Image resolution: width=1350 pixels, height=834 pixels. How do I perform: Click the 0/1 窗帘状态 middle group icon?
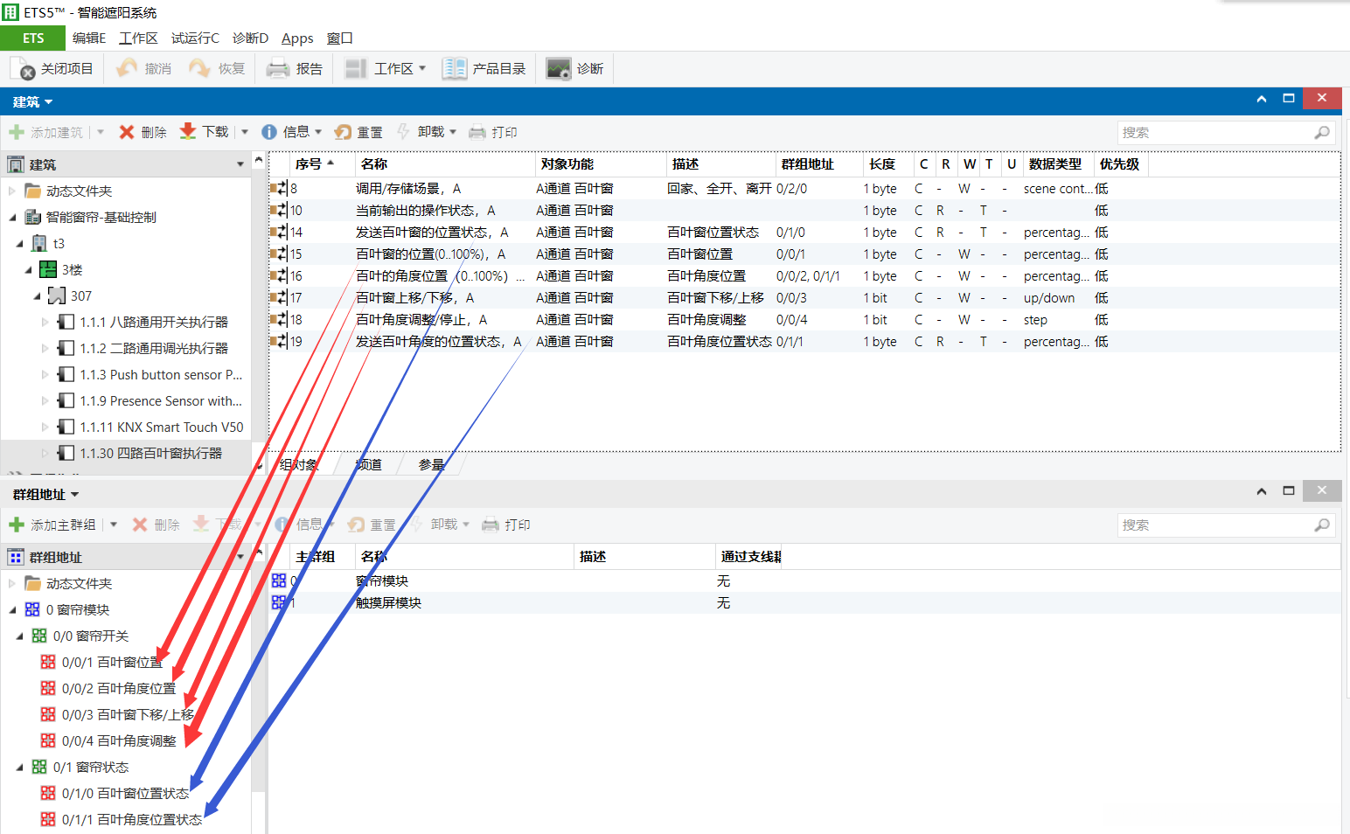tap(39, 767)
